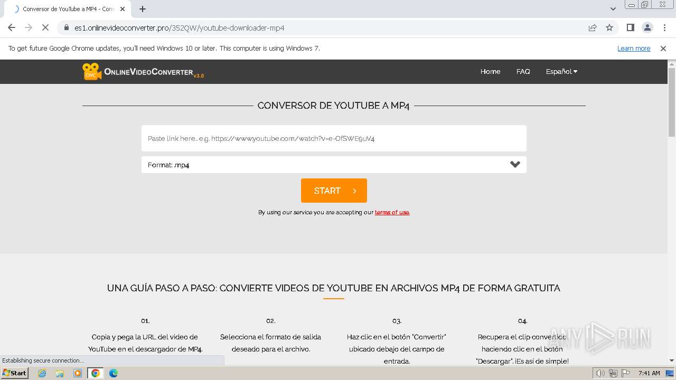Click the show desktop tray icon
Screen dimensions: 676x380
coord(670,373)
